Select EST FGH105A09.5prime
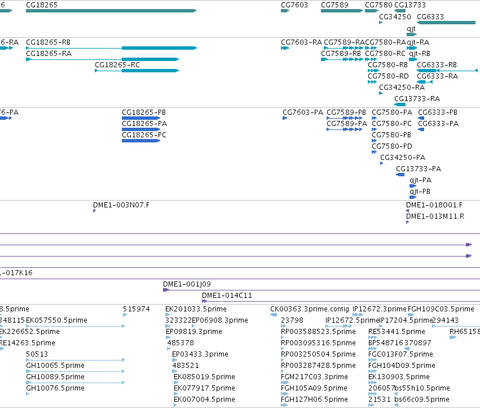 pos(314,388)
